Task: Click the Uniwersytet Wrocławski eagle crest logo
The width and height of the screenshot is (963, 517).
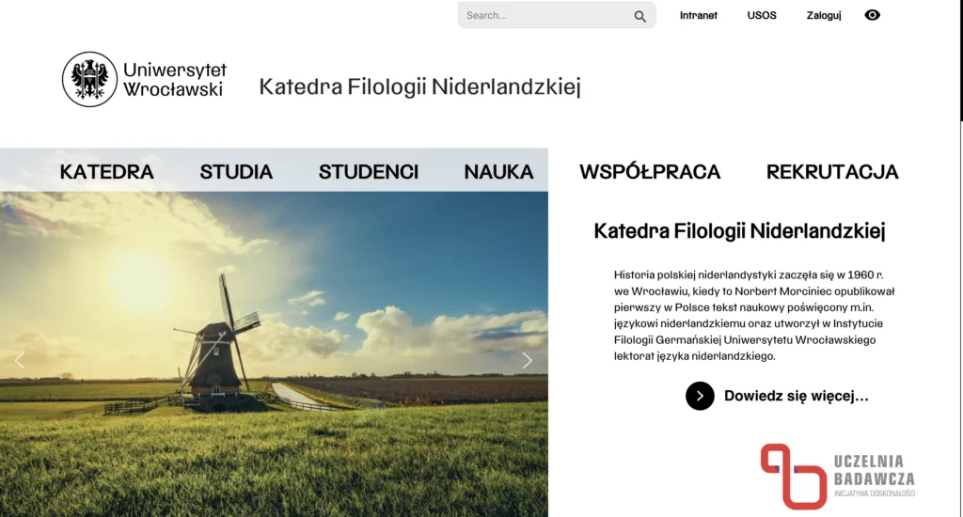Action: click(89, 79)
